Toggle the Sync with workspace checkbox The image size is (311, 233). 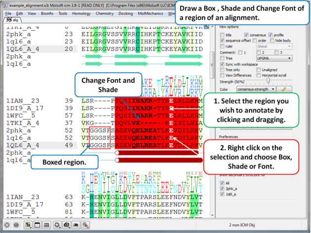tap(223, 64)
